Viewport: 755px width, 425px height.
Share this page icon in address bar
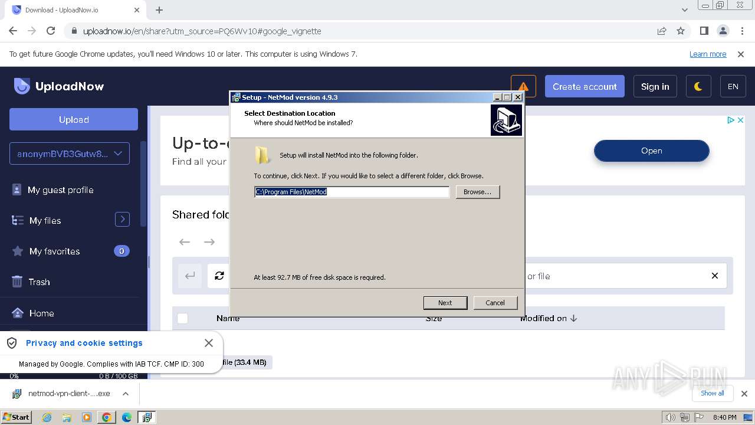click(x=662, y=31)
